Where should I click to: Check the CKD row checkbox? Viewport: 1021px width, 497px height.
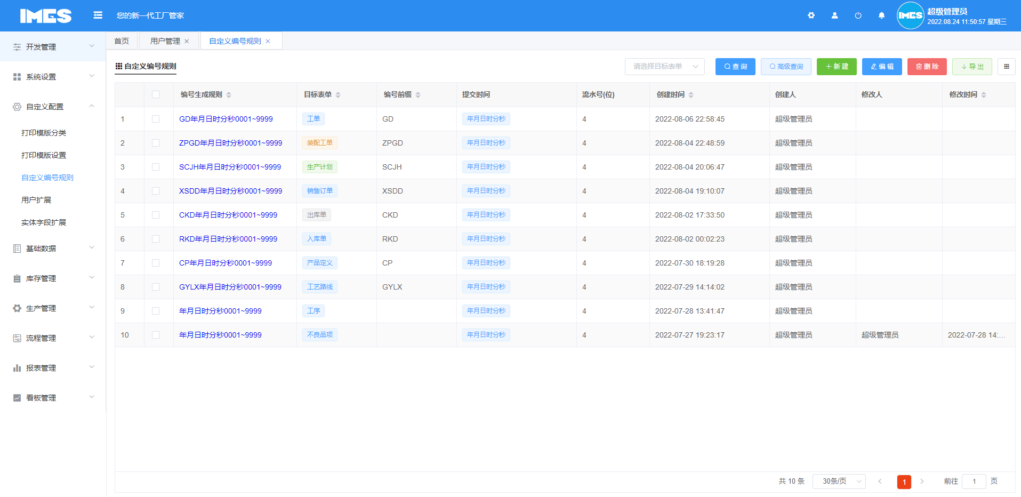coord(156,215)
